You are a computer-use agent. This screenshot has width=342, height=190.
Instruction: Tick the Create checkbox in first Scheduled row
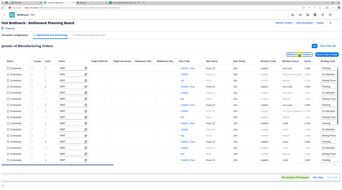coord(31,68)
